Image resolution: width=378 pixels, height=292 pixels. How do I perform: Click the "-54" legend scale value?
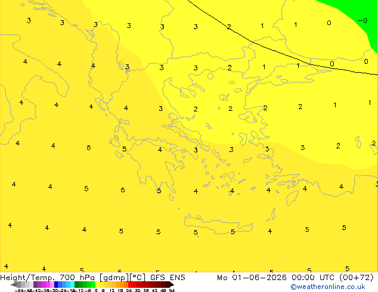tap(19, 291)
